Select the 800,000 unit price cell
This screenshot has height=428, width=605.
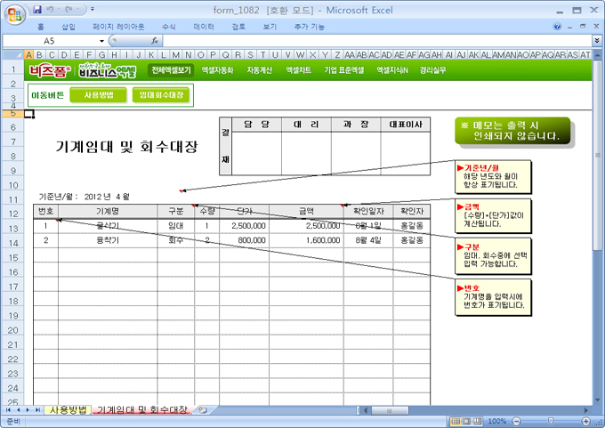245,240
